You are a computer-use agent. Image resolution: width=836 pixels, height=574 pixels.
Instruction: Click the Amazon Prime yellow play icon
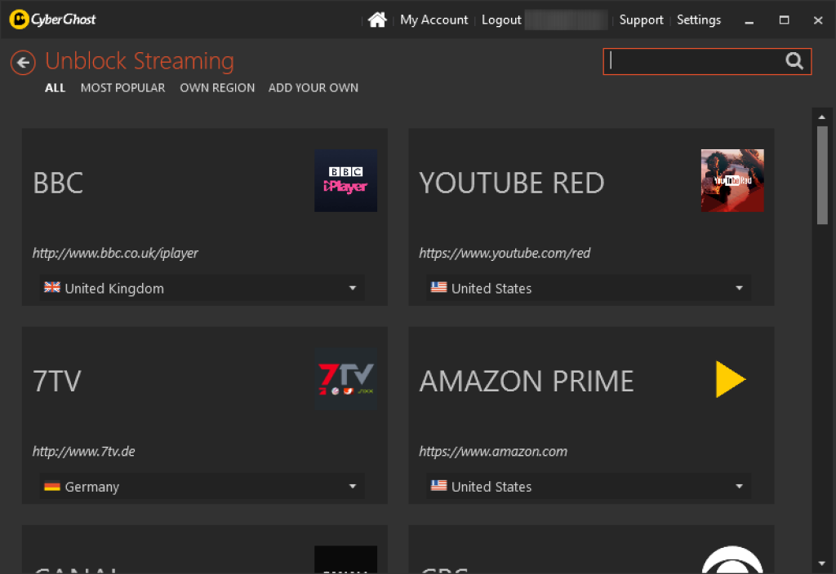pos(731,379)
